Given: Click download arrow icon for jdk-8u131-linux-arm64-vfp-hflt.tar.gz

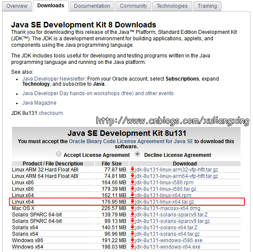Looking at the screenshot, I should pos(132,176).
